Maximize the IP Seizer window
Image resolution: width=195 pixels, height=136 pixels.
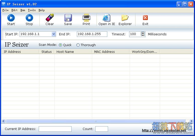pyautogui.click(x=185, y=4)
